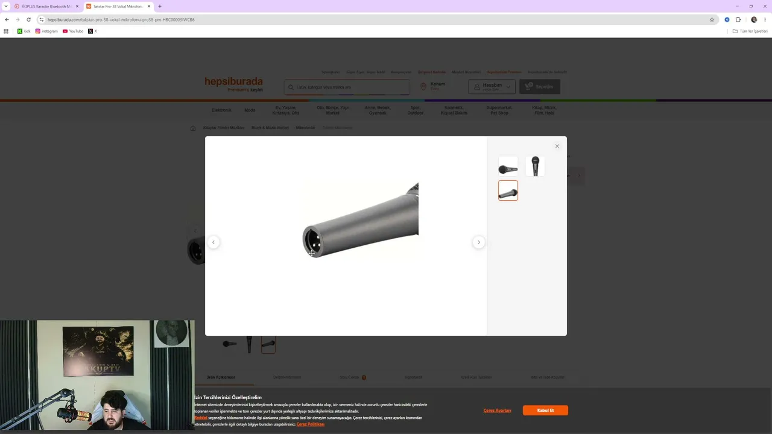Open the instagram bookmark
The height and width of the screenshot is (434, 772).
point(46,31)
